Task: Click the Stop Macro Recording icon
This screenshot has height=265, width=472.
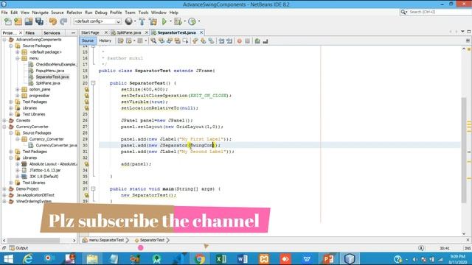Action: pyautogui.click(x=248, y=41)
